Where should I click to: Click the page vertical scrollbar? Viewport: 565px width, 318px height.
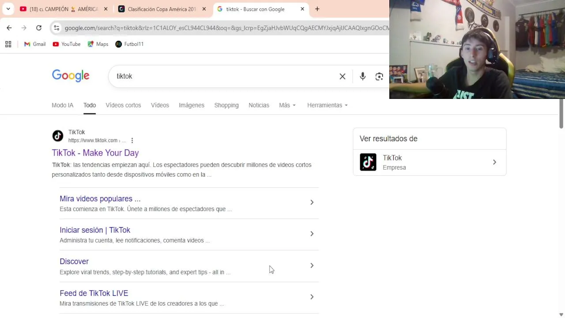coord(561,114)
